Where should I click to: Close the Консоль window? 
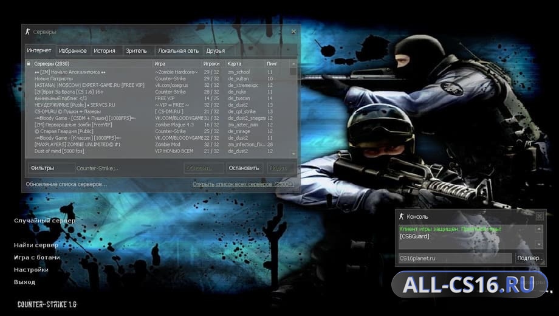pyautogui.click(x=540, y=216)
